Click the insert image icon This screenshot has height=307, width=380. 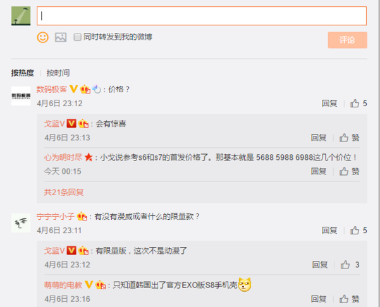click(61, 37)
